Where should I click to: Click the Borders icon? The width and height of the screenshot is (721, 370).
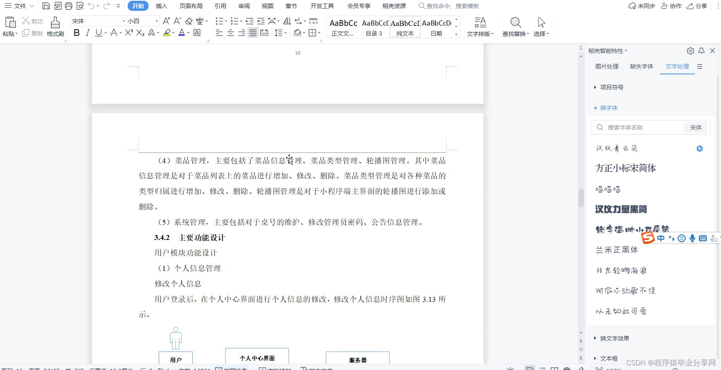(313, 33)
